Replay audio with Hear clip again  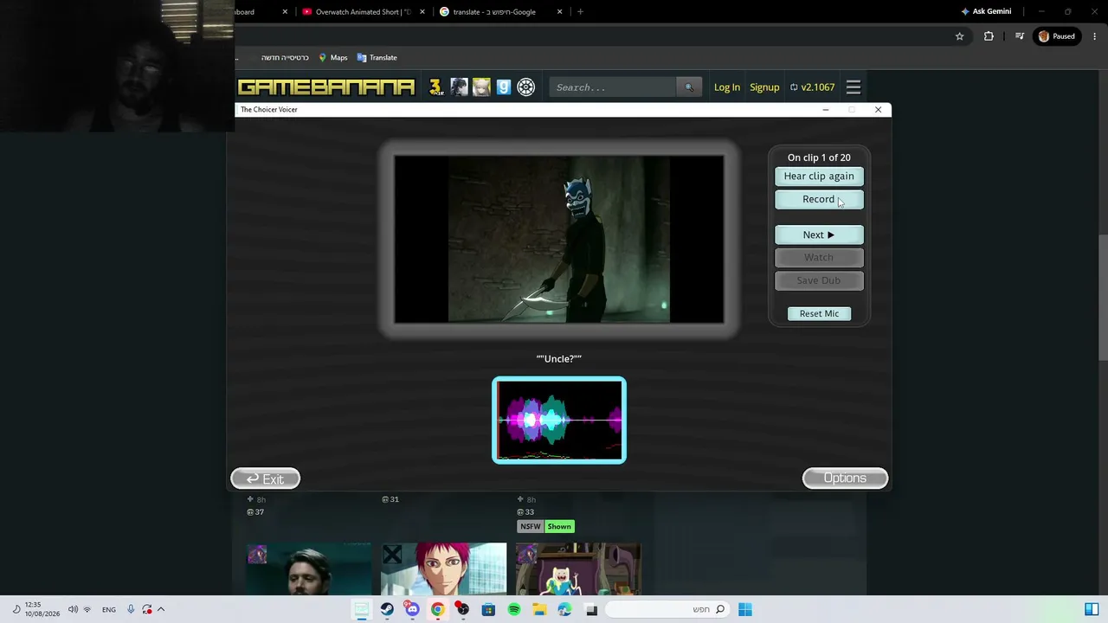(x=819, y=177)
